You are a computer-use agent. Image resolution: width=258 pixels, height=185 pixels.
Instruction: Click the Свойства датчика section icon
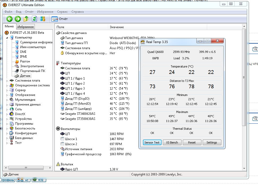(x=58, y=33)
